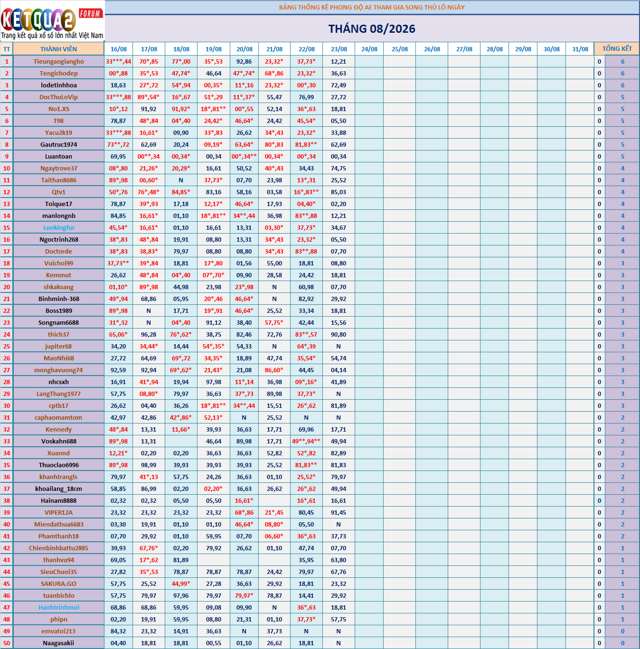Click member name Binhminh-368
640x649 pixels.
tap(58, 299)
